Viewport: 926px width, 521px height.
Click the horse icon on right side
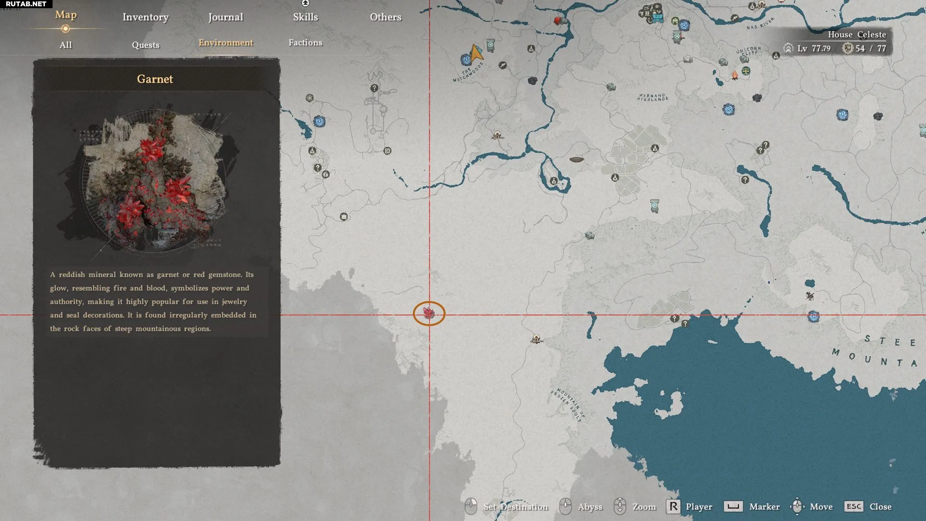pos(810,296)
